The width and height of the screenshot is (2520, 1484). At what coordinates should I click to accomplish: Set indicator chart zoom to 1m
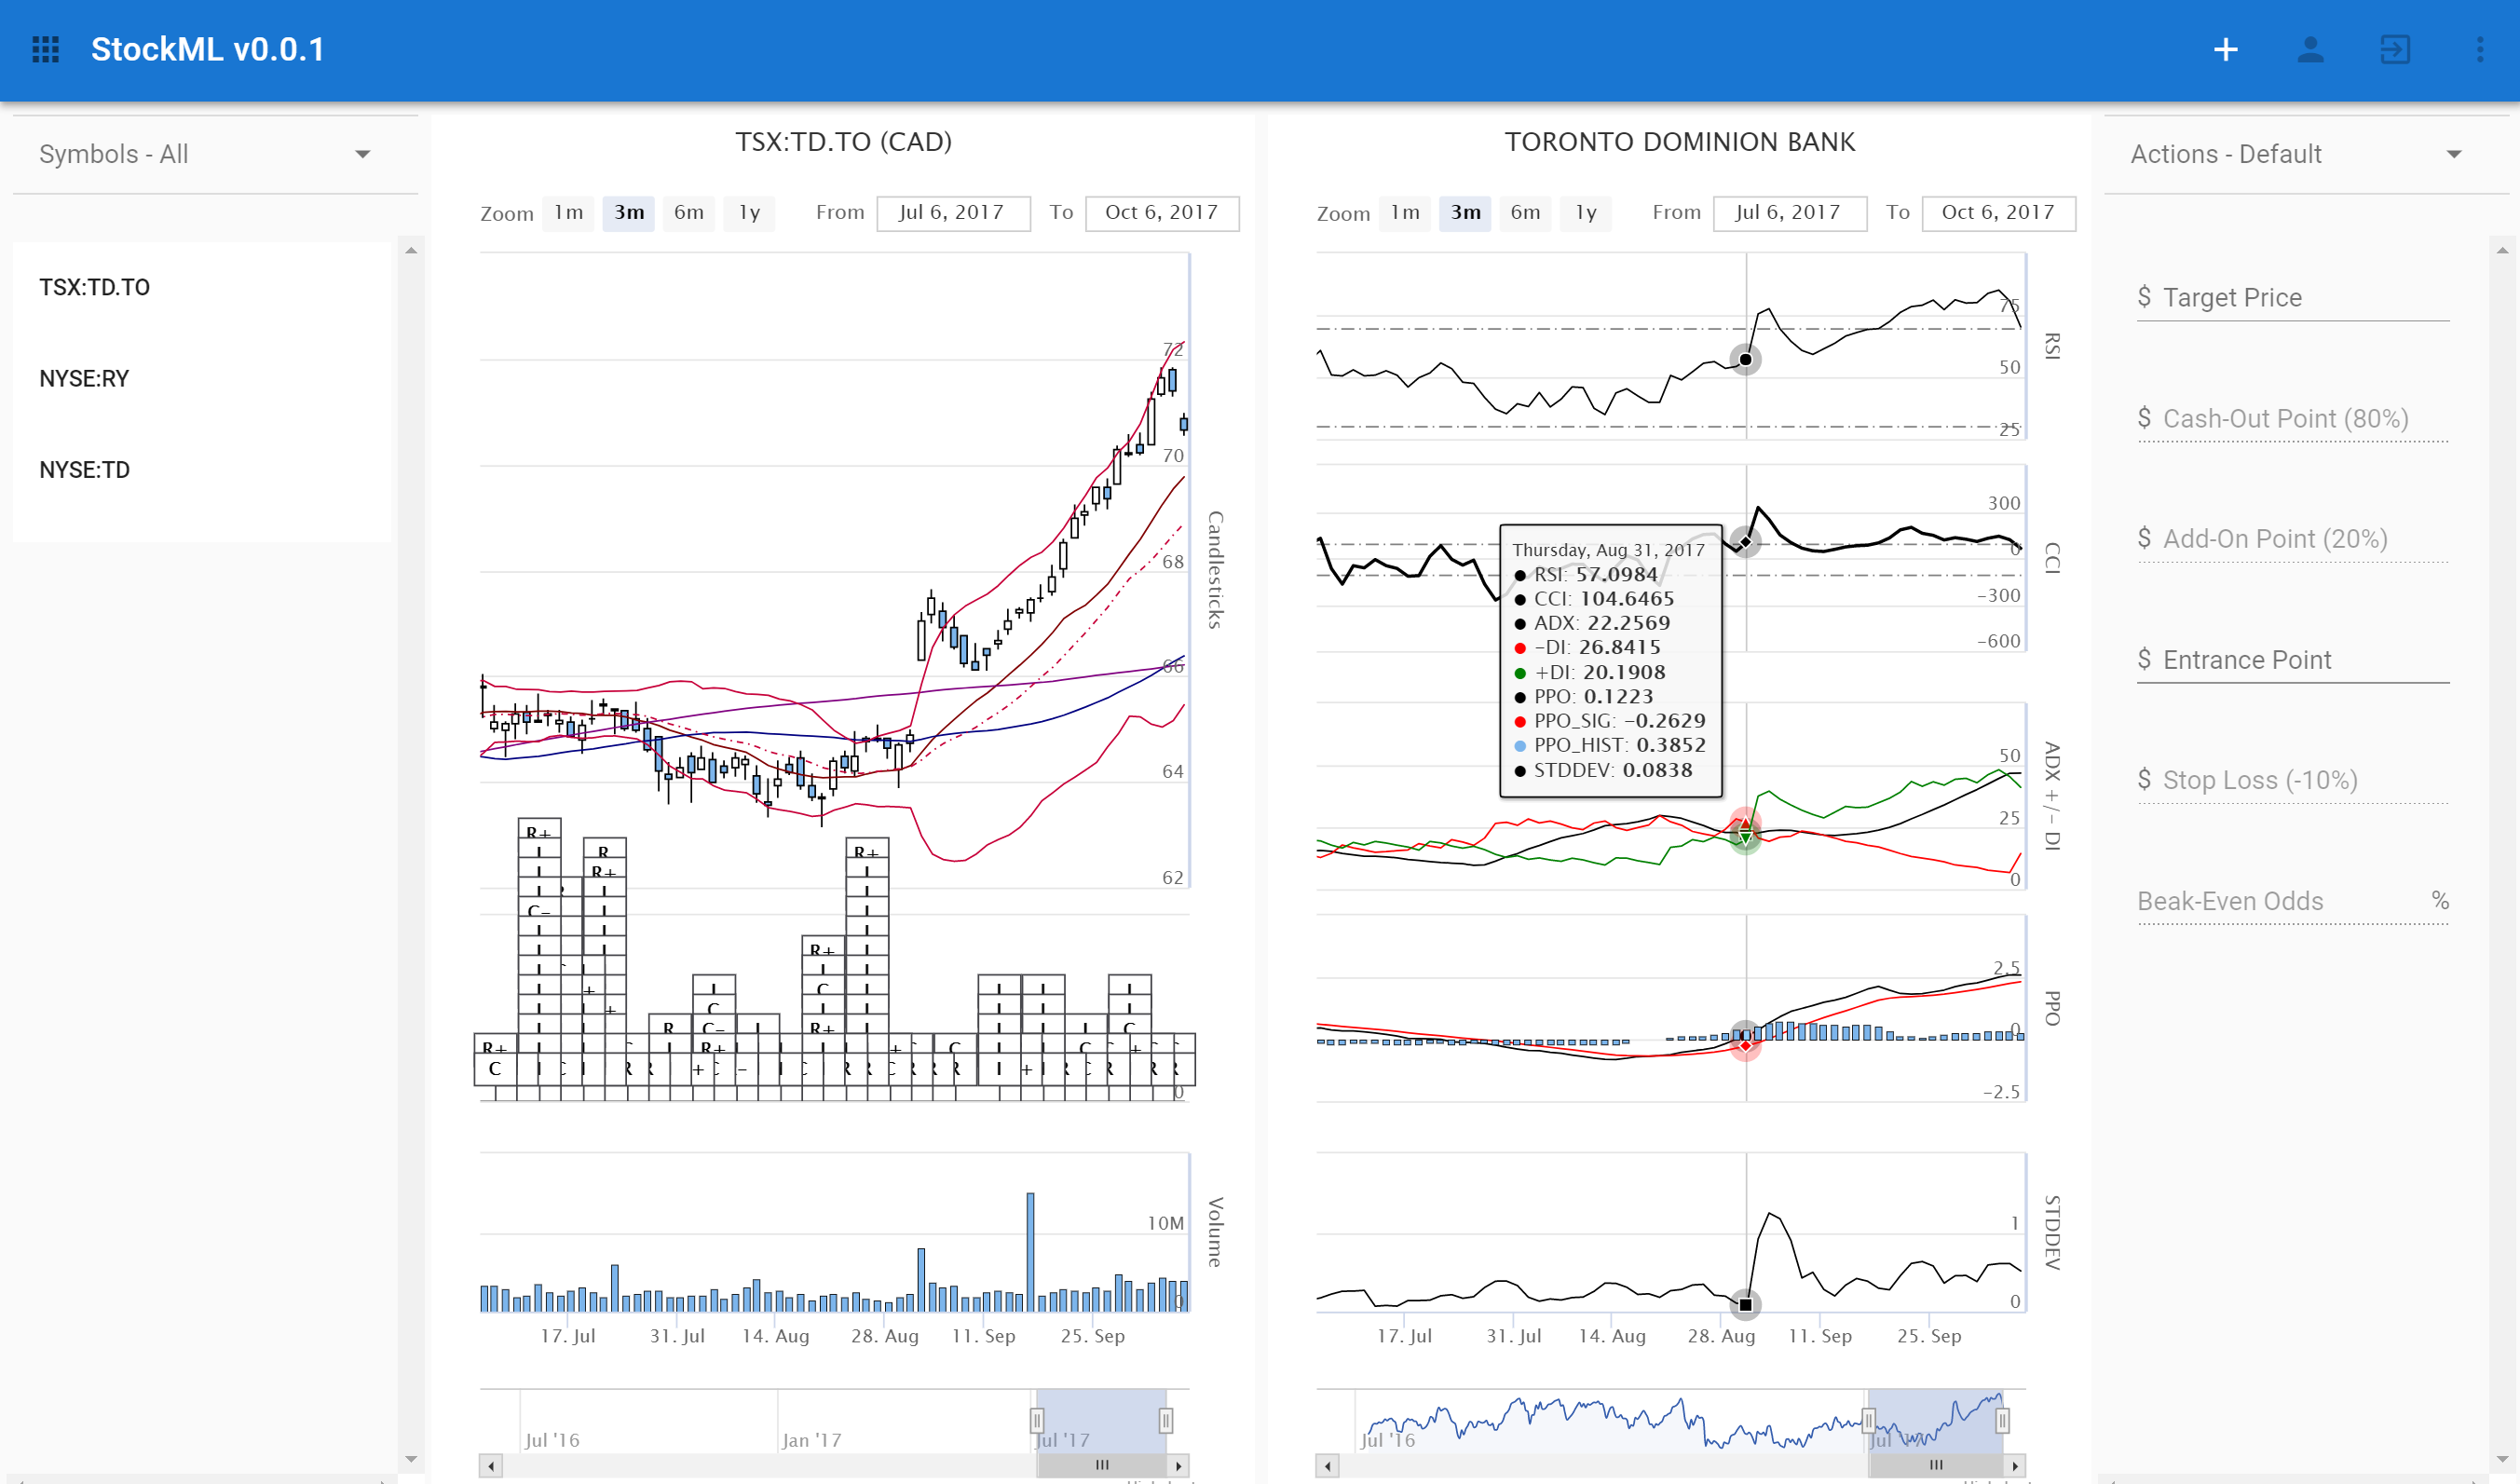1404,213
